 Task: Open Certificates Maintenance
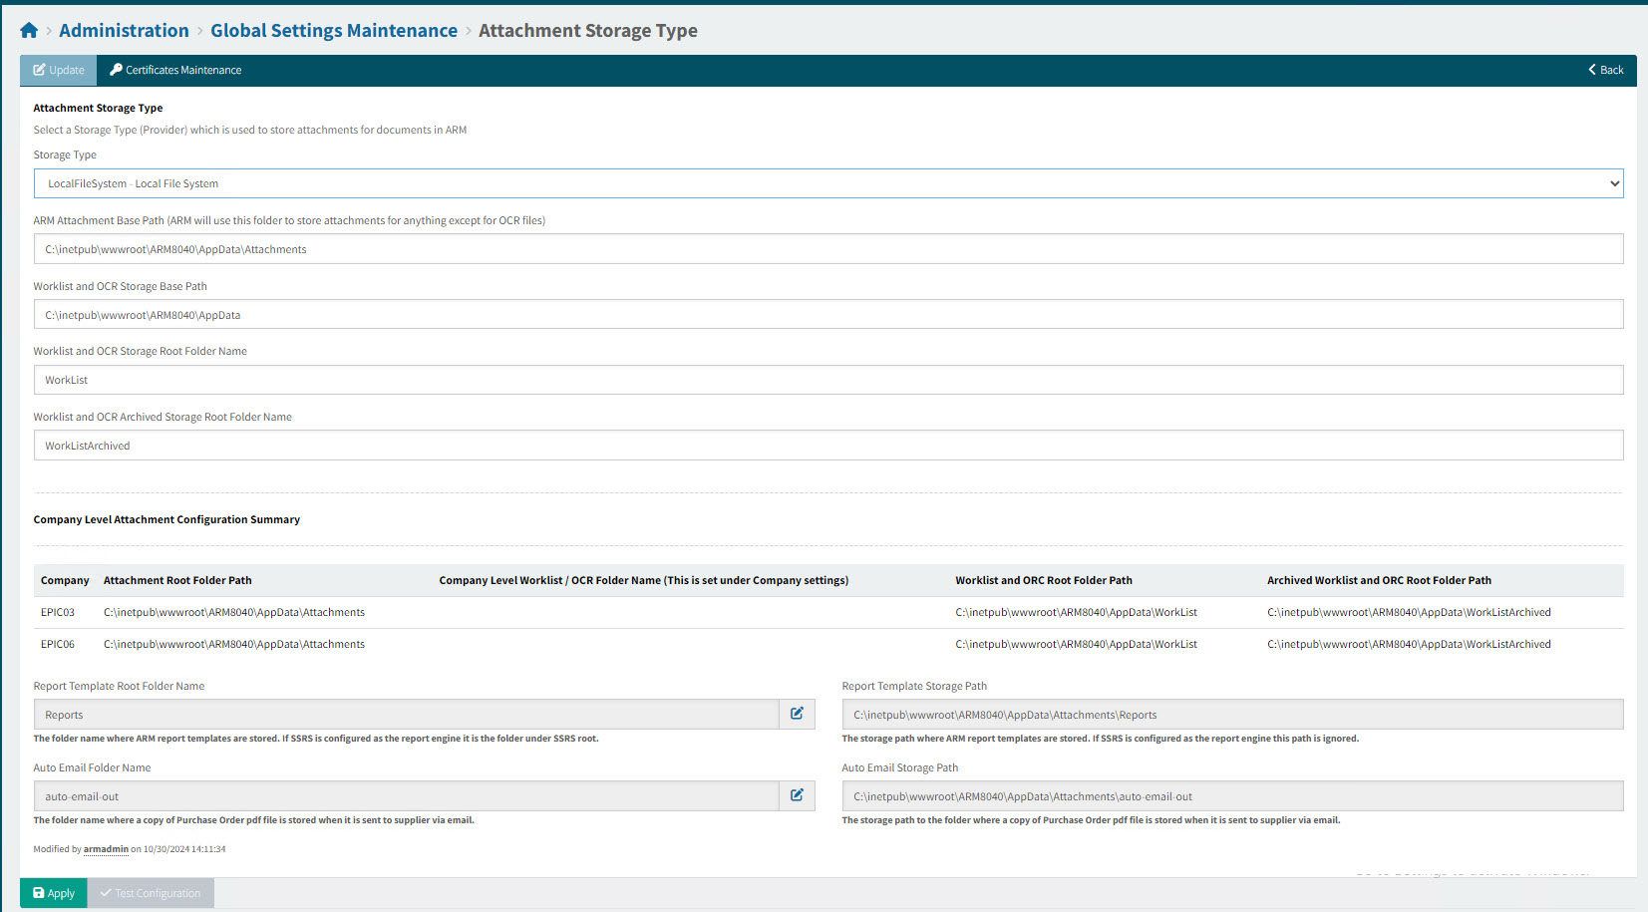pyautogui.click(x=175, y=70)
